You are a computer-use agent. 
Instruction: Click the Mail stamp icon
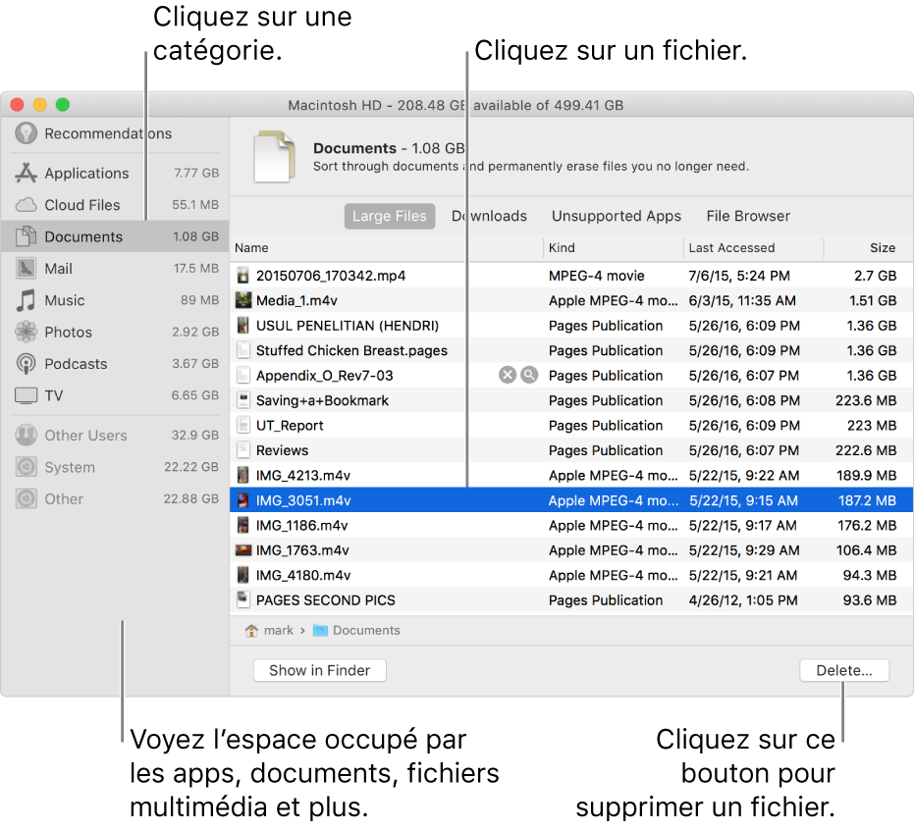(x=26, y=269)
